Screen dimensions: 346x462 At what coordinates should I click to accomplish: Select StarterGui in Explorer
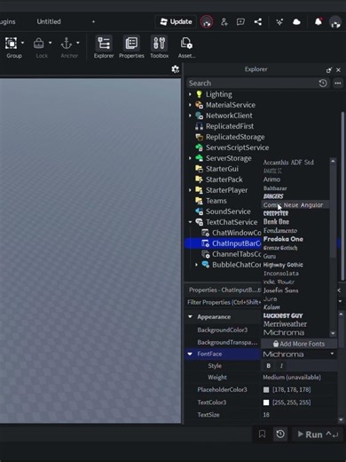pyautogui.click(x=222, y=169)
